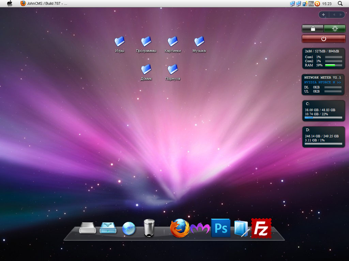Viewport: 349px width, 261px height.
Task: Launch FileZilla from the dock
Action: pos(261,228)
